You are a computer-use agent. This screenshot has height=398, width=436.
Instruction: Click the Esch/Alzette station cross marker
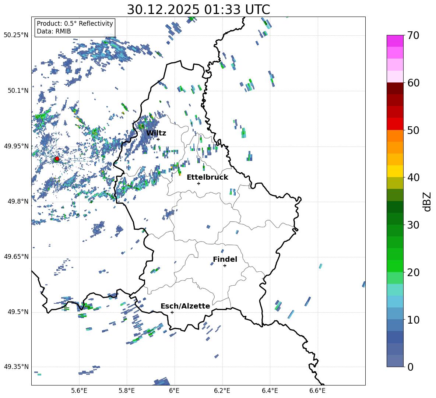[172, 312]
